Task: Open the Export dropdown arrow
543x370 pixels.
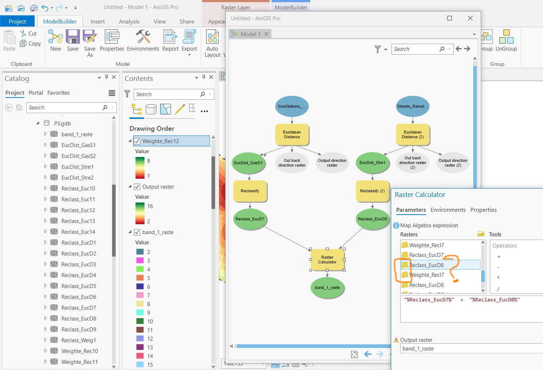Action: coord(189,55)
